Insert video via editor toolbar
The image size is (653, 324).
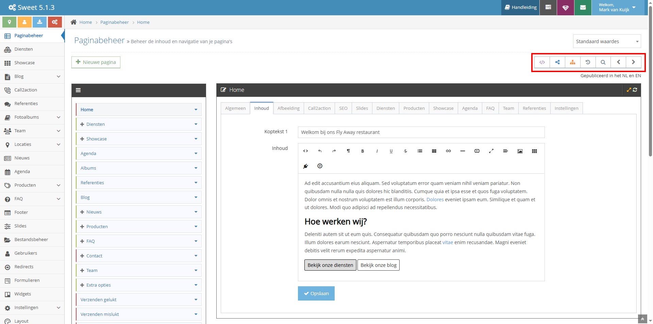(477, 151)
